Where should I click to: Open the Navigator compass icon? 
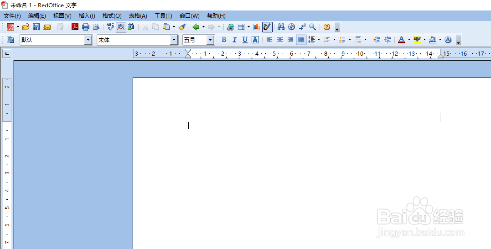click(x=291, y=27)
